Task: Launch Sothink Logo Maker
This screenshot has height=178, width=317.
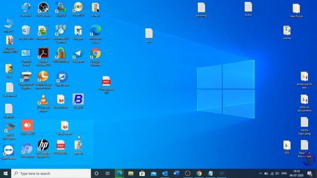Action: coord(43,80)
